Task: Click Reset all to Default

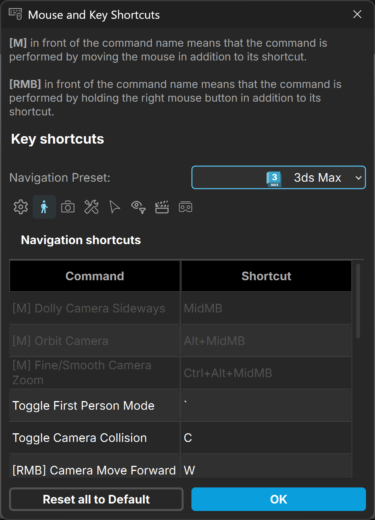Action: point(96,499)
